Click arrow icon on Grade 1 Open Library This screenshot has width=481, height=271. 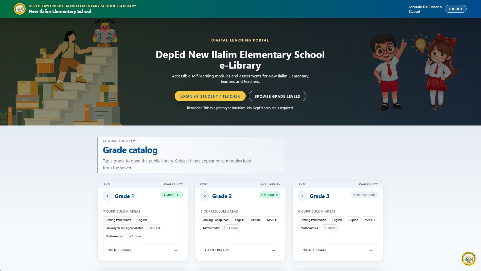[x=176, y=250]
